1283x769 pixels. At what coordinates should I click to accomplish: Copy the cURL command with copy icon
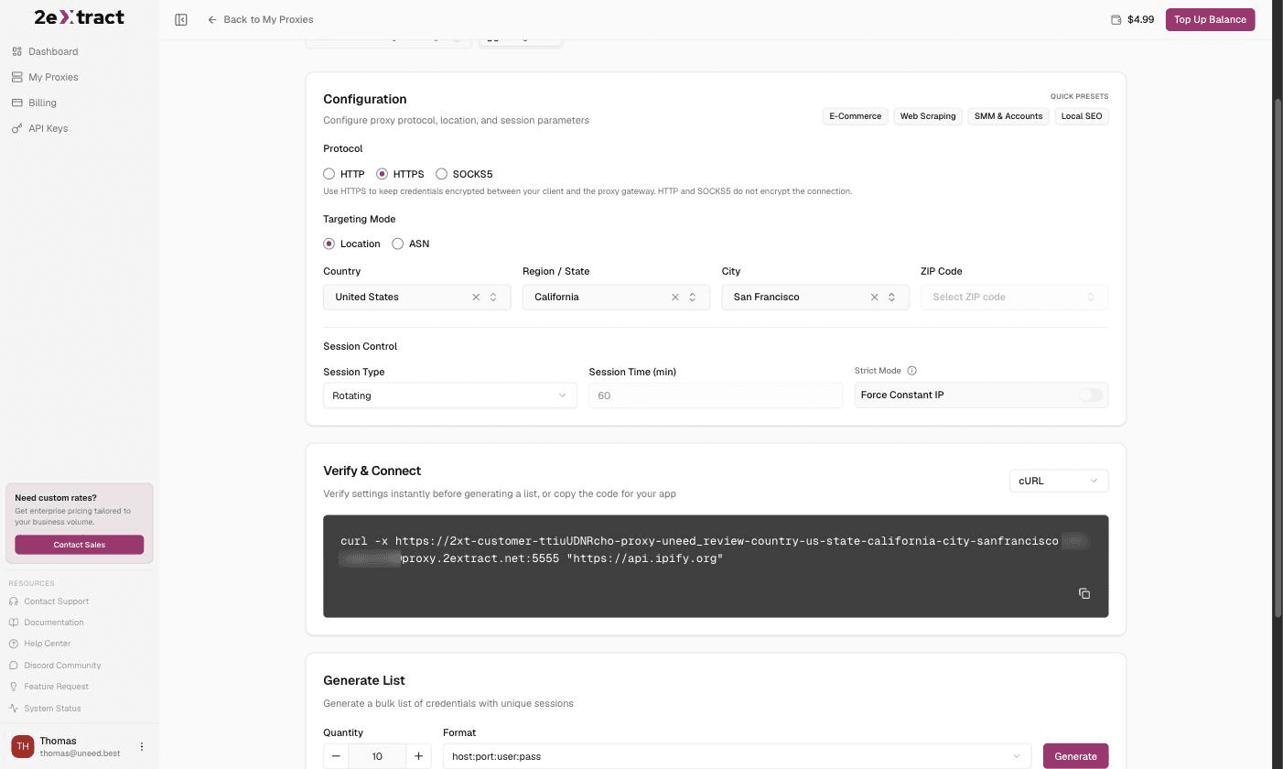1084,593
